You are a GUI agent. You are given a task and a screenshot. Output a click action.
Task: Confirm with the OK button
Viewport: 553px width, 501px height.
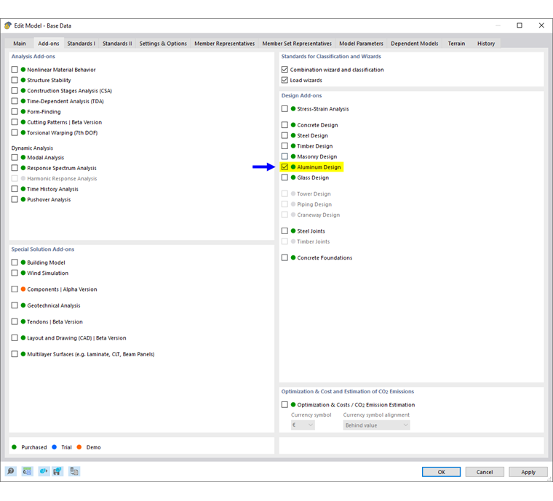(441, 472)
